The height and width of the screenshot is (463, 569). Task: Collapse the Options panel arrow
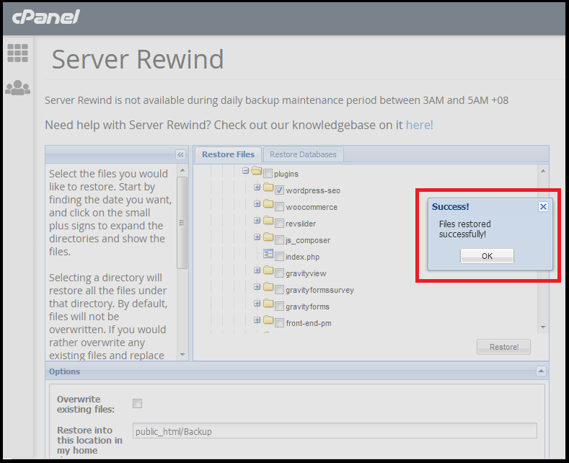(x=541, y=371)
